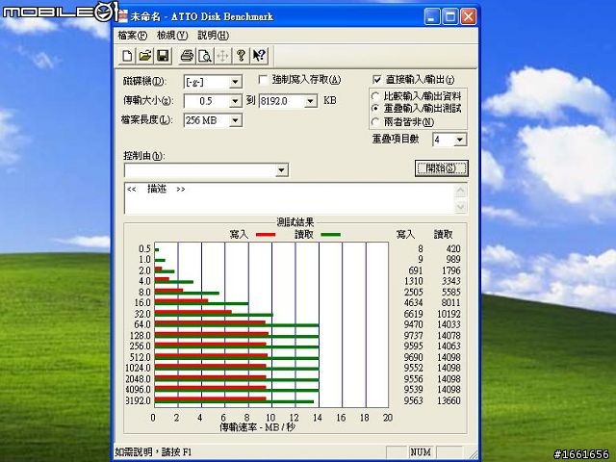
Task: Open the 檔案(F) menu
Action: click(133, 36)
